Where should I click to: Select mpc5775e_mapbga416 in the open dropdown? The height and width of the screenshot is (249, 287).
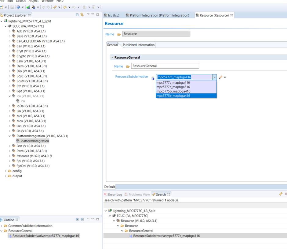pyautogui.click(x=173, y=96)
